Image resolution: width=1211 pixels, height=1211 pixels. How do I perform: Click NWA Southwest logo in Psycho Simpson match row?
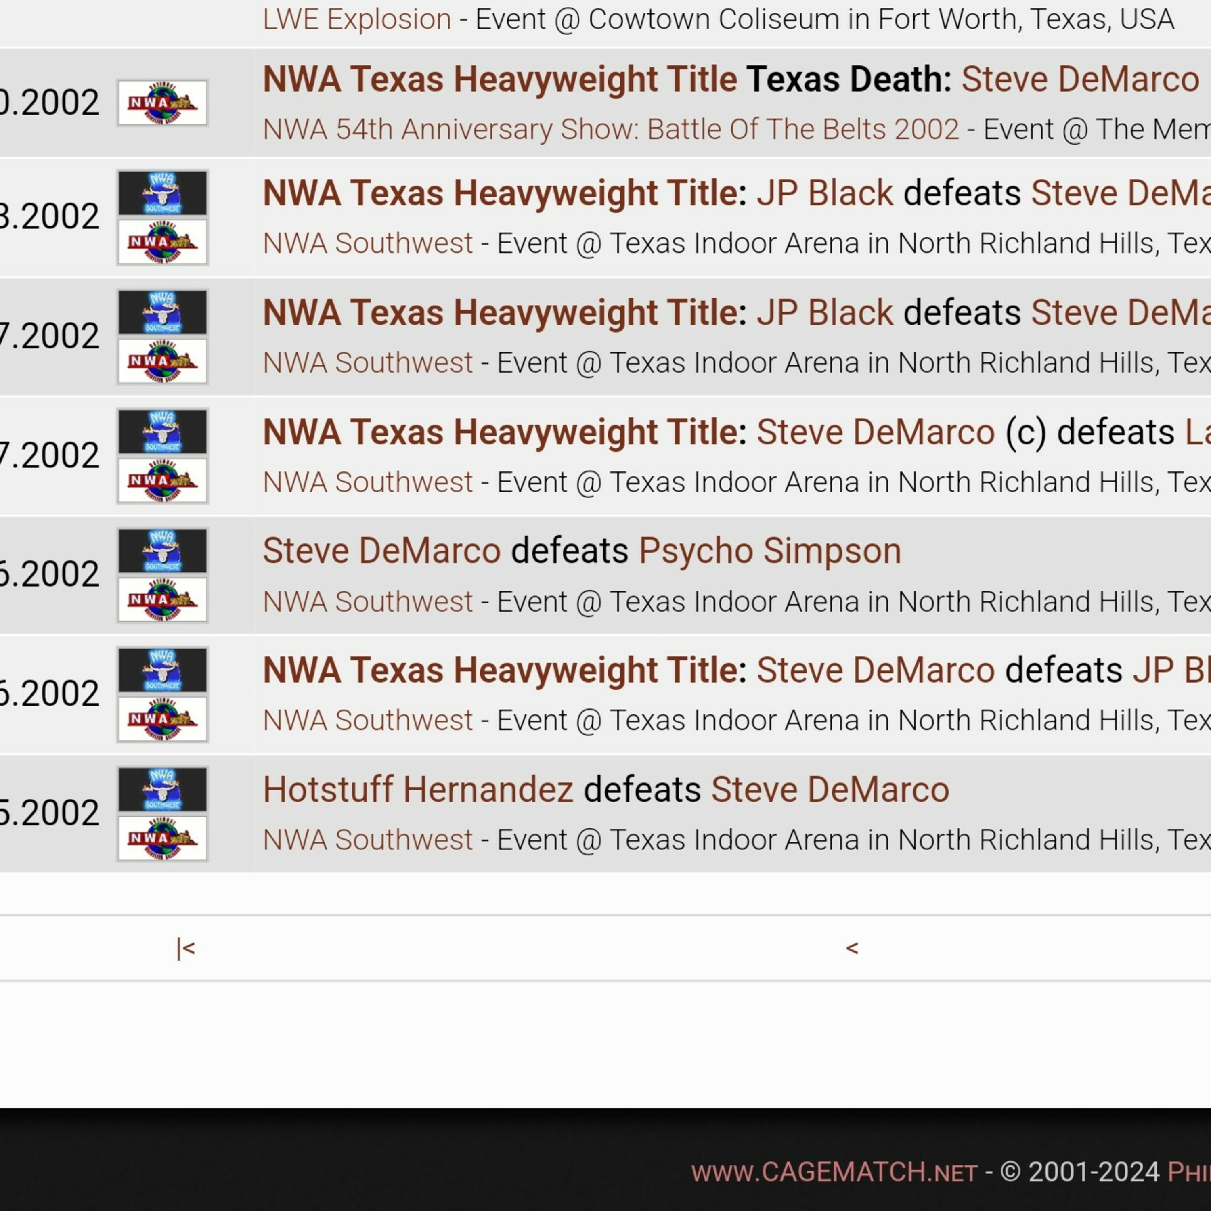pos(162,551)
